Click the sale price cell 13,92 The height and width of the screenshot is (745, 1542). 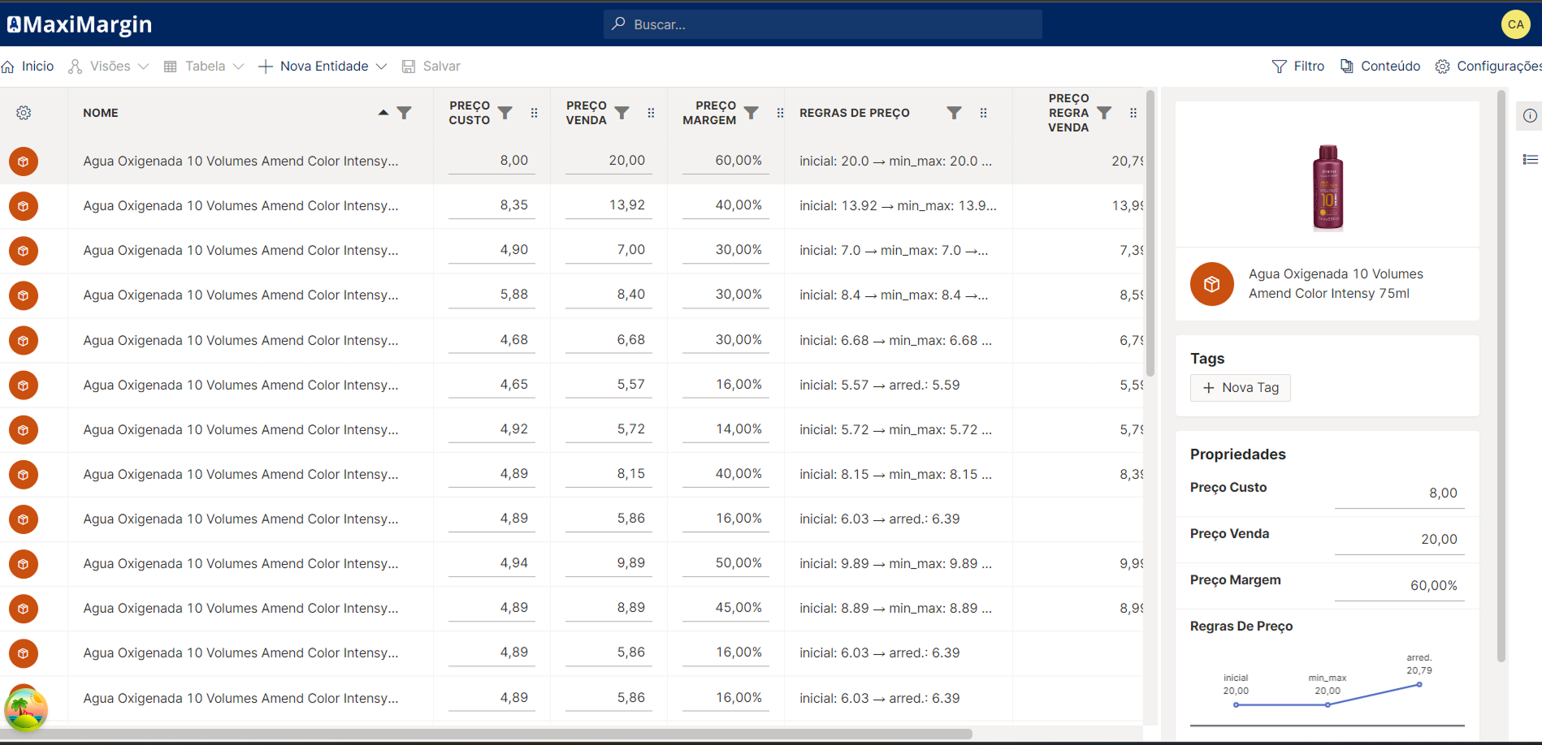click(609, 206)
